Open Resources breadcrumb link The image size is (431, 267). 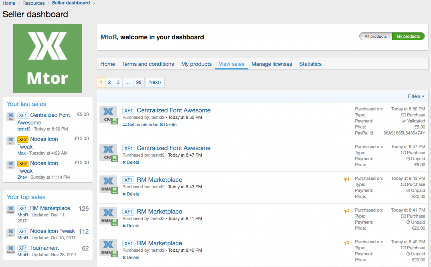[x=34, y=3]
